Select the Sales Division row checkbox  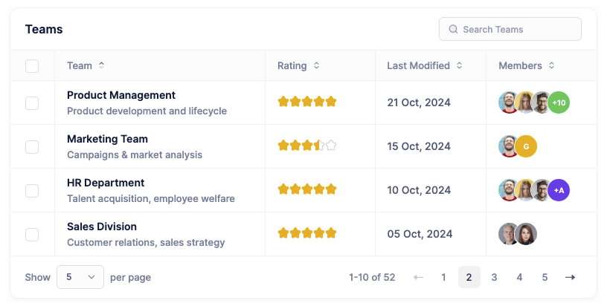click(x=32, y=235)
